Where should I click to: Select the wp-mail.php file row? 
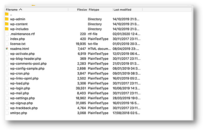19,93
